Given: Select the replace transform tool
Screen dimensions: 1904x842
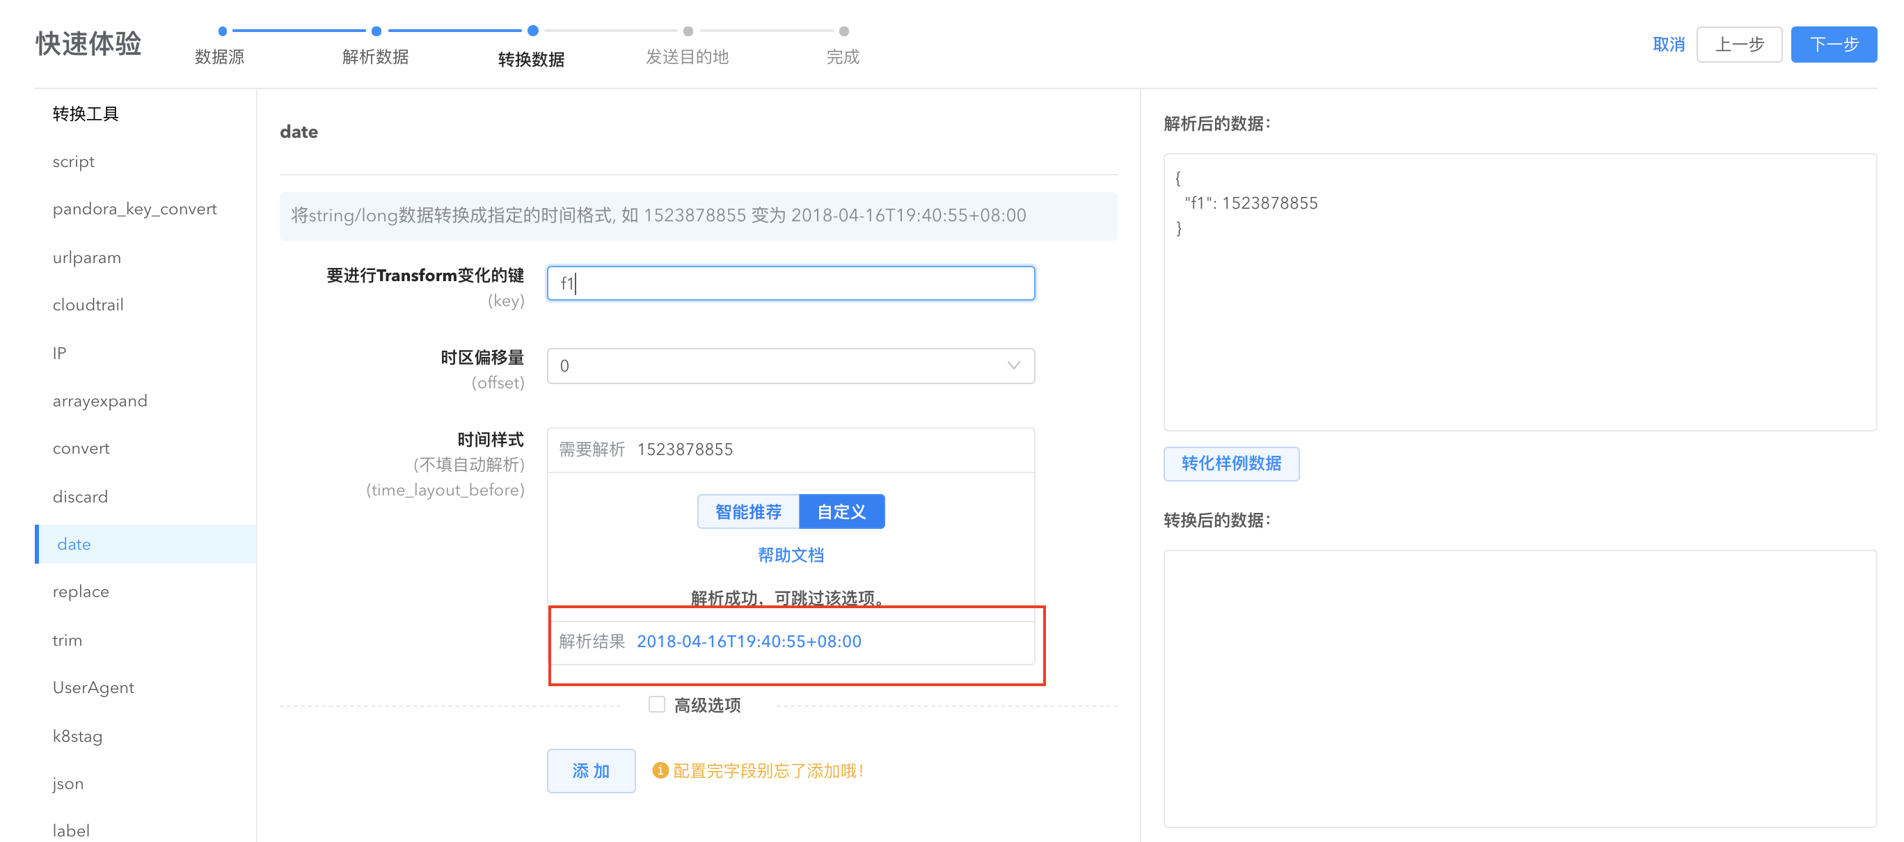Looking at the screenshot, I should 81,591.
